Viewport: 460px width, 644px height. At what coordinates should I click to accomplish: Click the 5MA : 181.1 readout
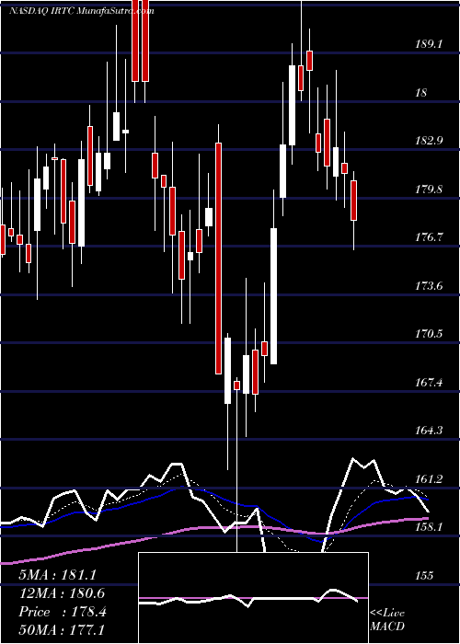57,575
